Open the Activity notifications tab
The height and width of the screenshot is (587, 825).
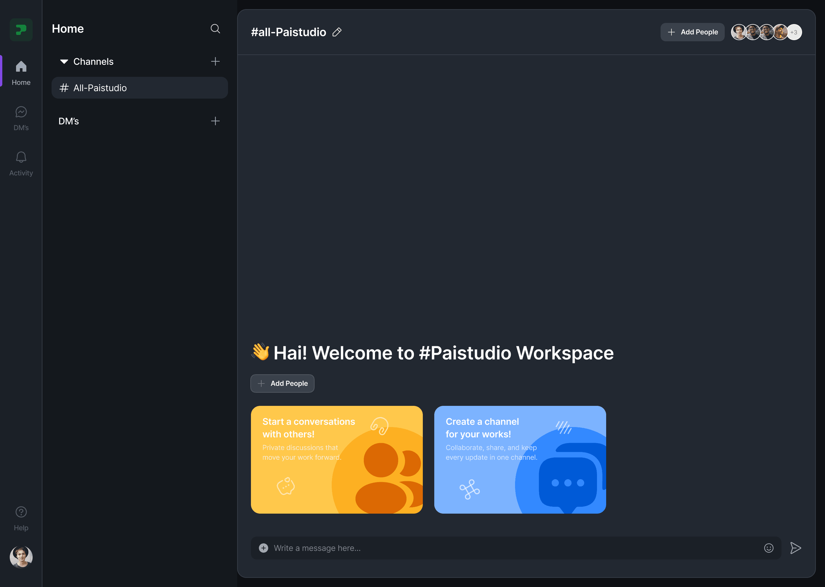[x=21, y=164]
